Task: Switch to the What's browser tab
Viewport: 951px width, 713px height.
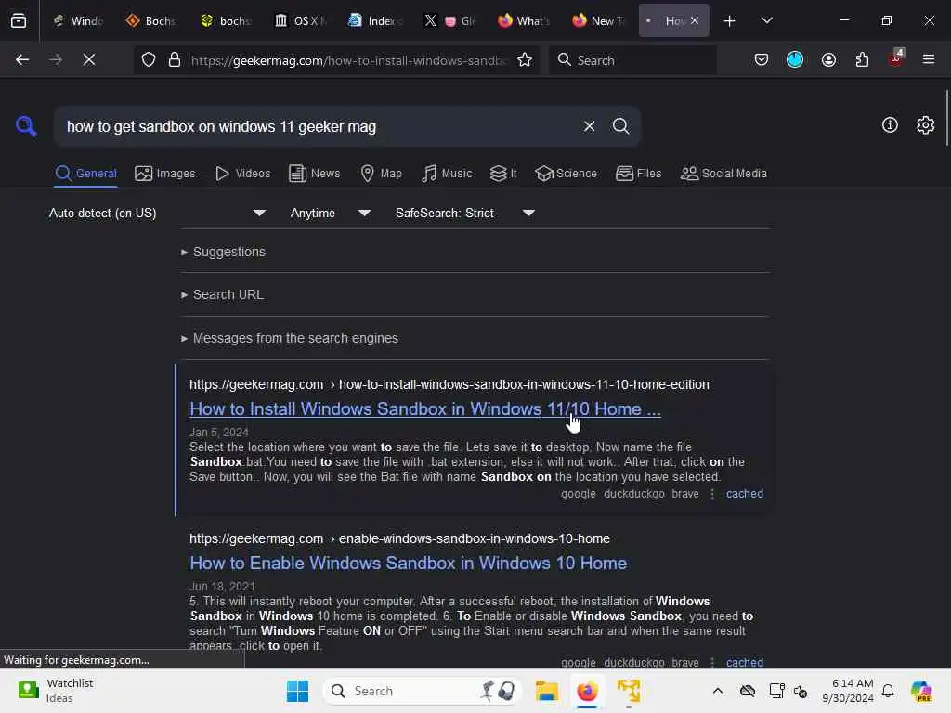Action: coord(524,21)
